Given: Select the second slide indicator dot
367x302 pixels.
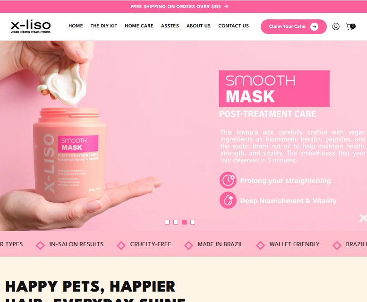Looking at the screenshot, I should pos(176,222).
